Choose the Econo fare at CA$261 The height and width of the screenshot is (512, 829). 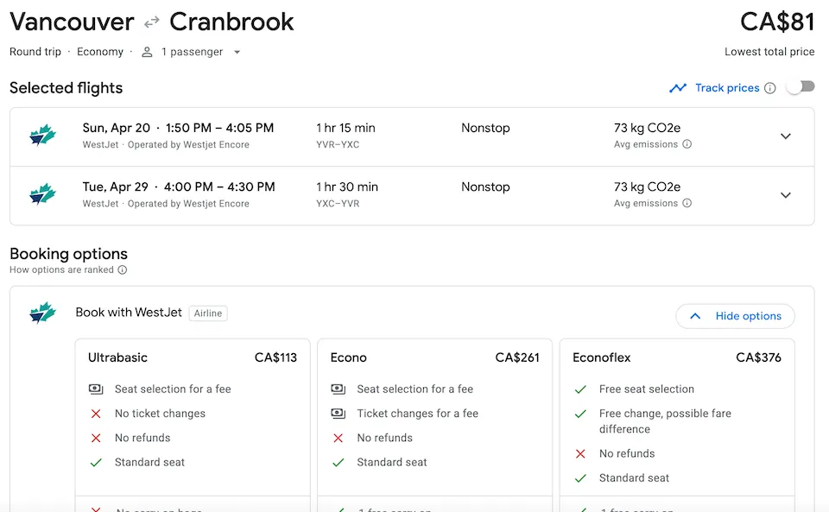pos(434,357)
